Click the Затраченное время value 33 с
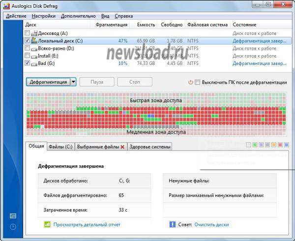 coord(123,210)
